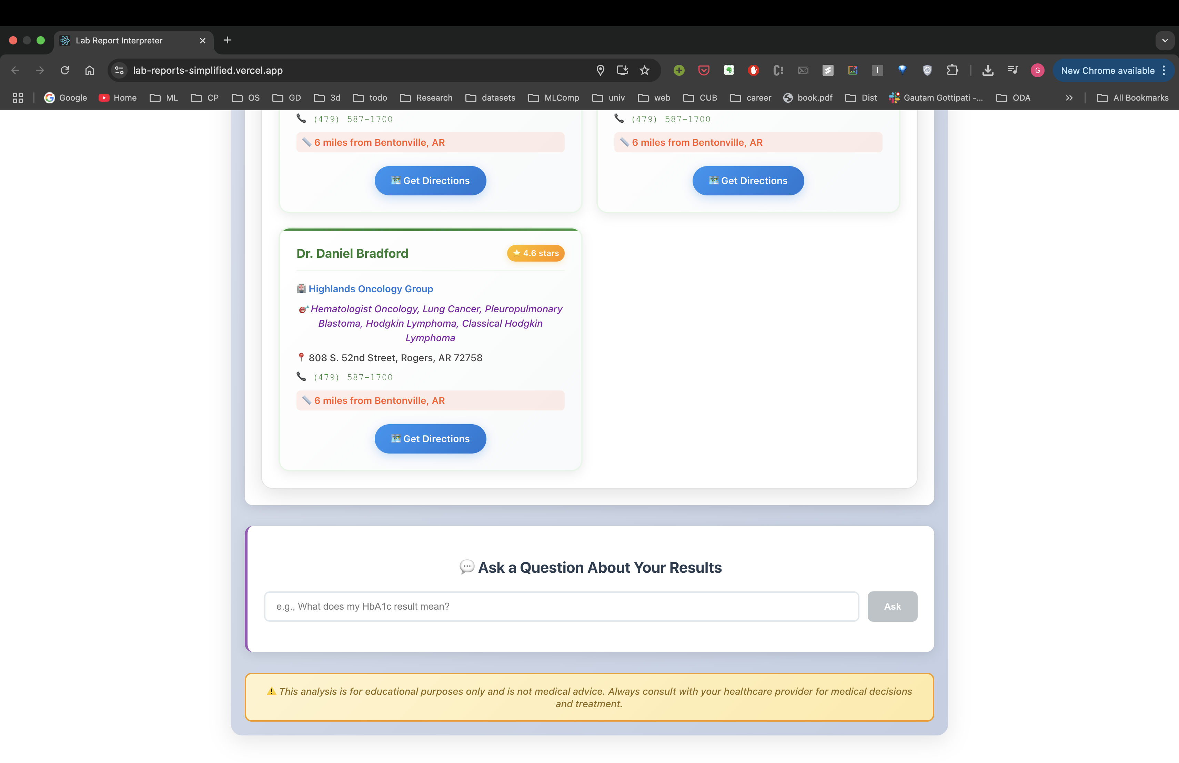Get Directions for Dr. Daniel Bradford
This screenshot has height=763, width=1179.
tap(430, 439)
